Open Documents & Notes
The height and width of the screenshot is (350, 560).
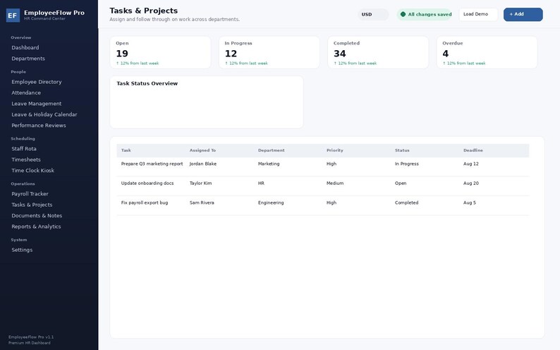point(37,216)
